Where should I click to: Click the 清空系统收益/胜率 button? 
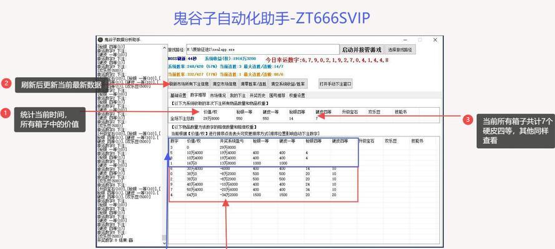288,84
